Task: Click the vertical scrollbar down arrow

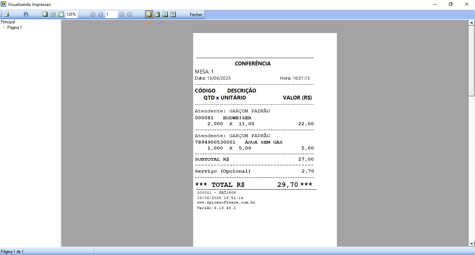Action: 472,244
